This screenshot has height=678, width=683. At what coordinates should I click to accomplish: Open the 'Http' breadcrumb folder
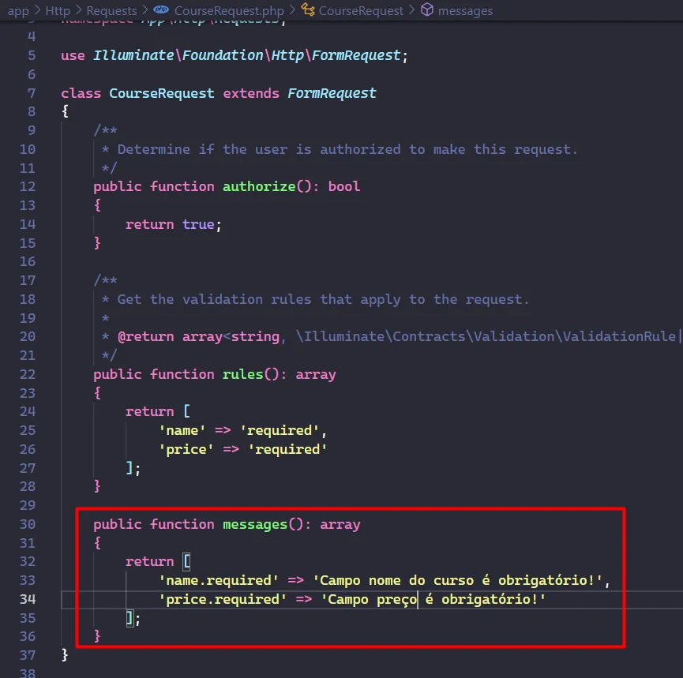click(58, 11)
